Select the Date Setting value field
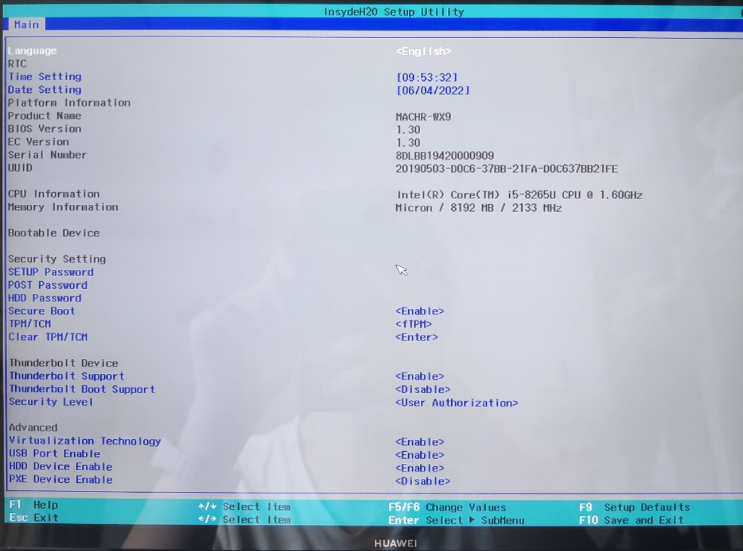 [433, 90]
